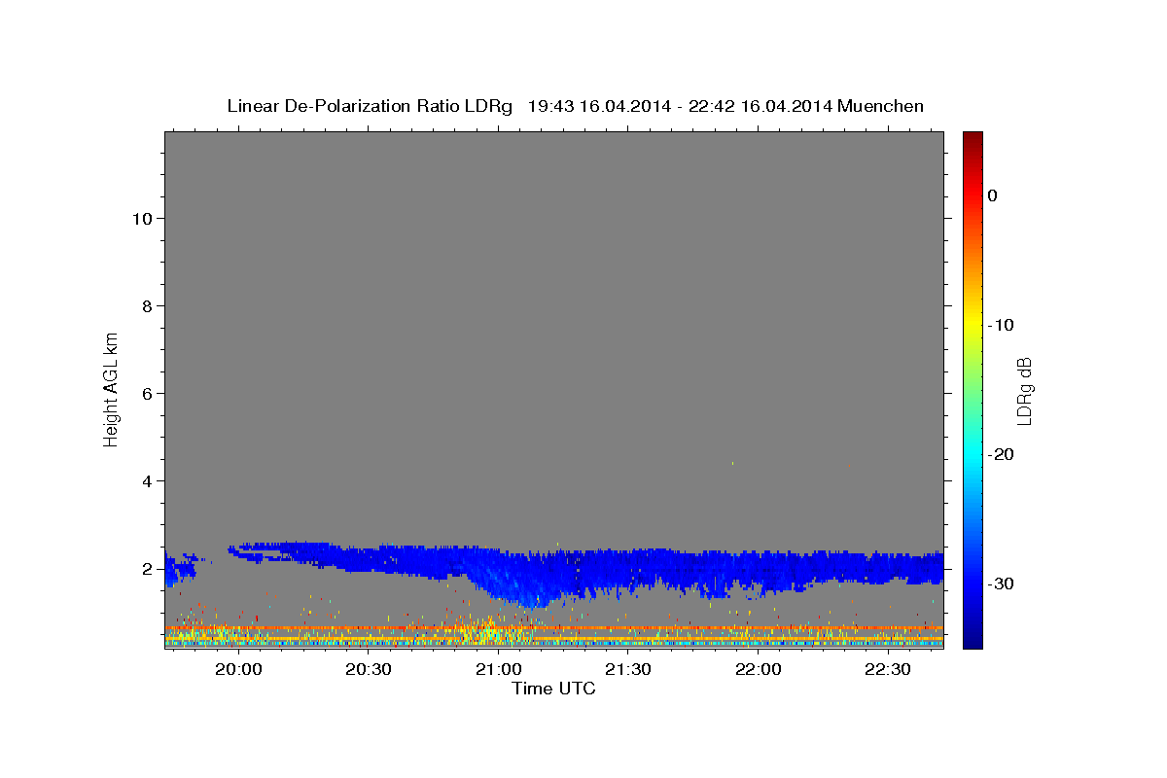Viewport: 1167px width, 778px height.
Task: Click the 22:00 time tick label
Action: pyautogui.click(x=758, y=669)
